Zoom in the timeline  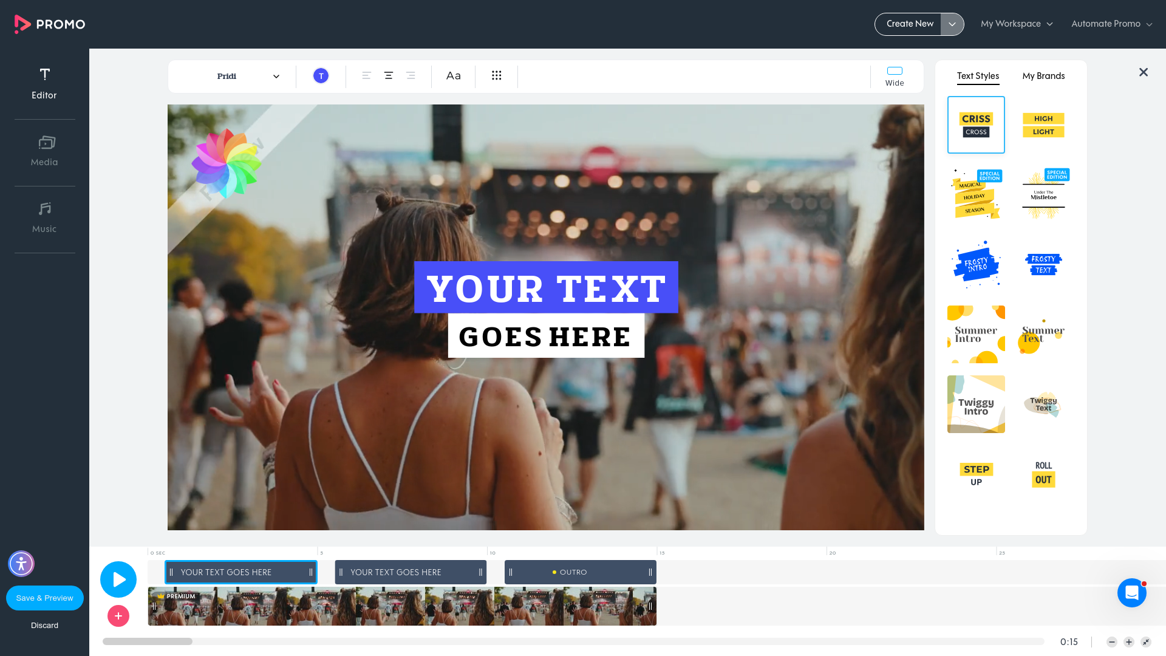(x=1129, y=642)
